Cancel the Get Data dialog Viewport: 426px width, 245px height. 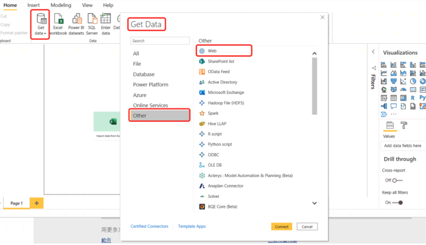pyautogui.click(x=307, y=227)
